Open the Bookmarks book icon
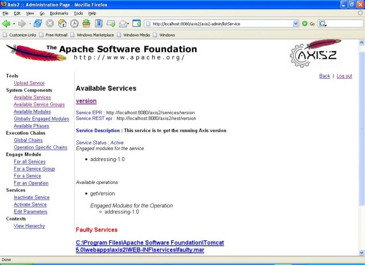Screen dimensions: 365x265 pyautogui.click(x=99, y=23)
